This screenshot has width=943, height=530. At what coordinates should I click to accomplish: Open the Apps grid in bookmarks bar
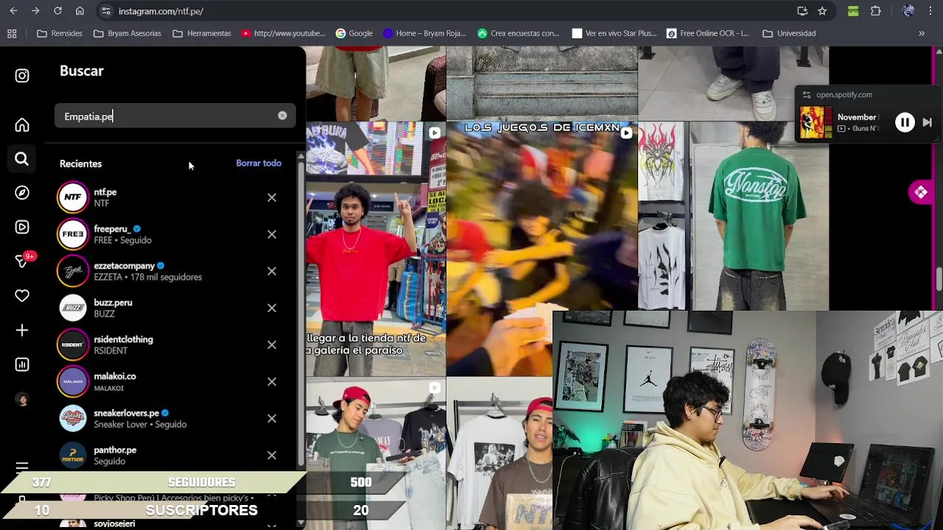pos(12,33)
